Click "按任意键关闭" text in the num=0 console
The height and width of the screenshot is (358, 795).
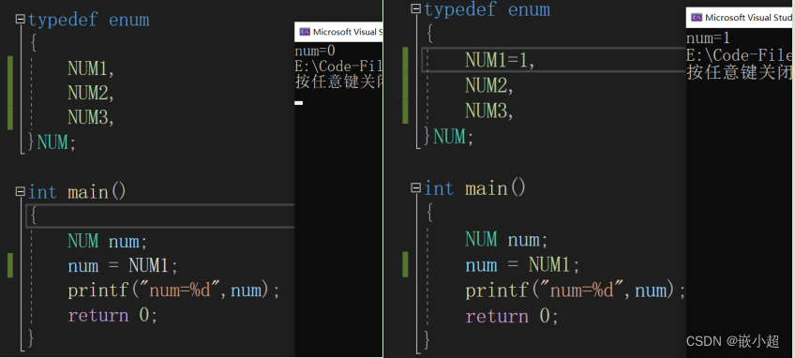(x=338, y=82)
